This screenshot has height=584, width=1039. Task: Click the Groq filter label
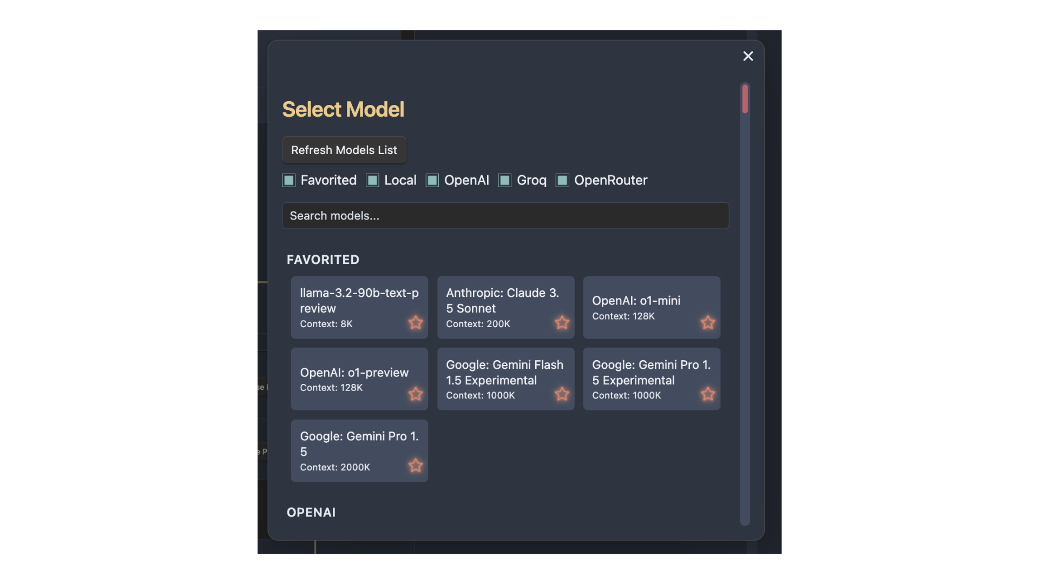[x=531, y=181]
